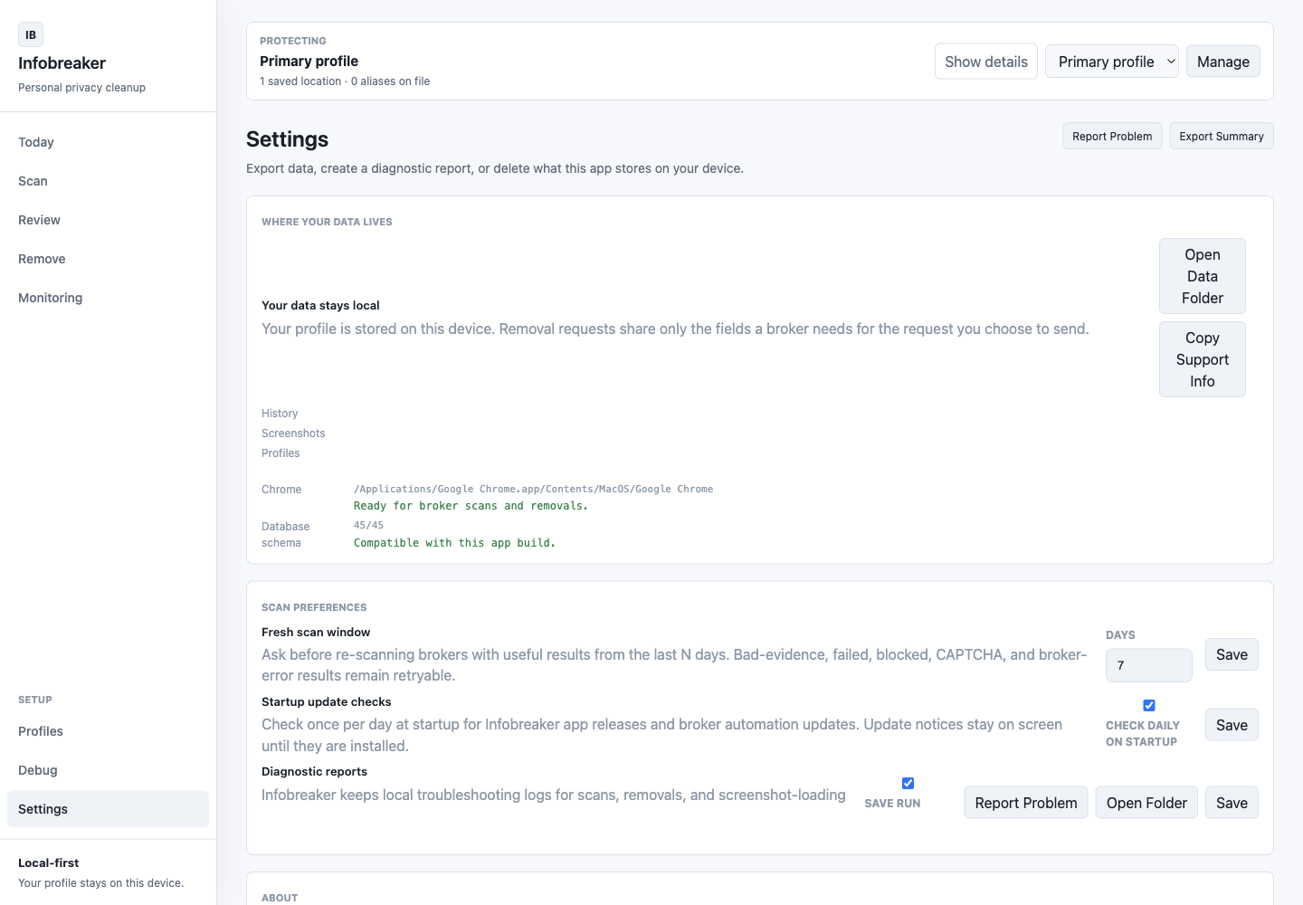Click the 'Your data stays local' heading
The image size is (1303, 905).
point(320,306)
